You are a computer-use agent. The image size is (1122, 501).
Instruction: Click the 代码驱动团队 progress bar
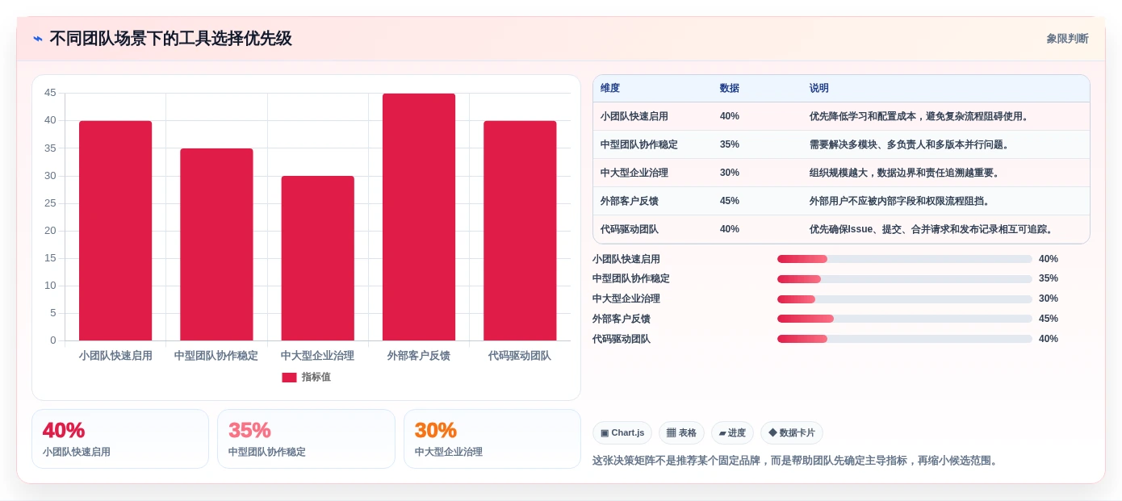(905, 339)
